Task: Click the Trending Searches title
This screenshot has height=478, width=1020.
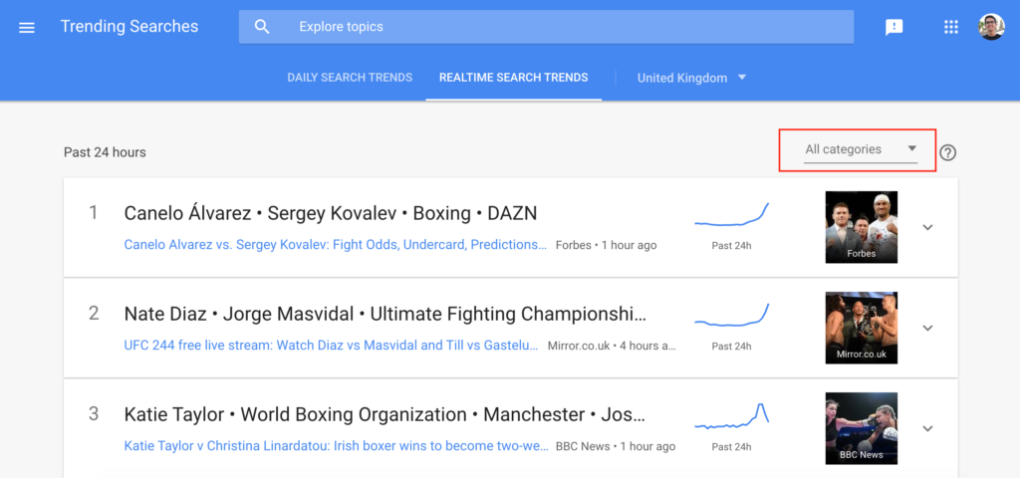Action: pos(129,27)
